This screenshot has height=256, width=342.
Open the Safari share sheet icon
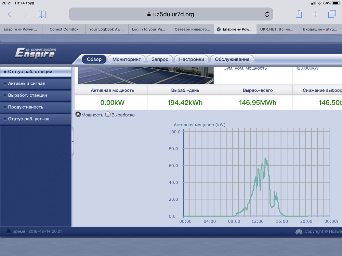299,14
